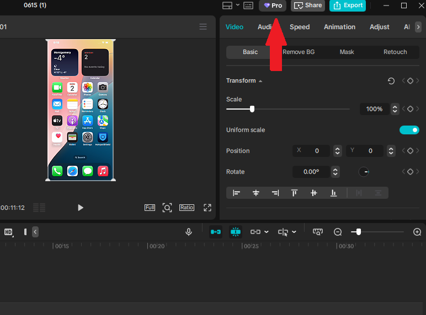Image resolution: width=426 pixels, height=315 pixels.
Task: Toggle main track magnet
Action: (216, 232)
